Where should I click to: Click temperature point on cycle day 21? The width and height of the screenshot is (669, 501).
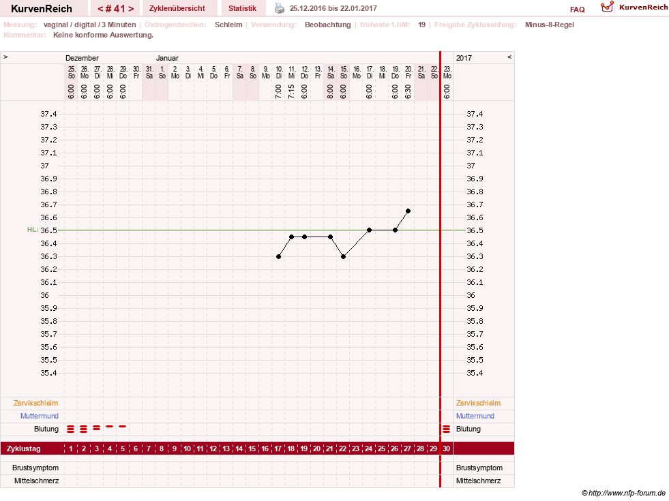(x=330, y=237)
